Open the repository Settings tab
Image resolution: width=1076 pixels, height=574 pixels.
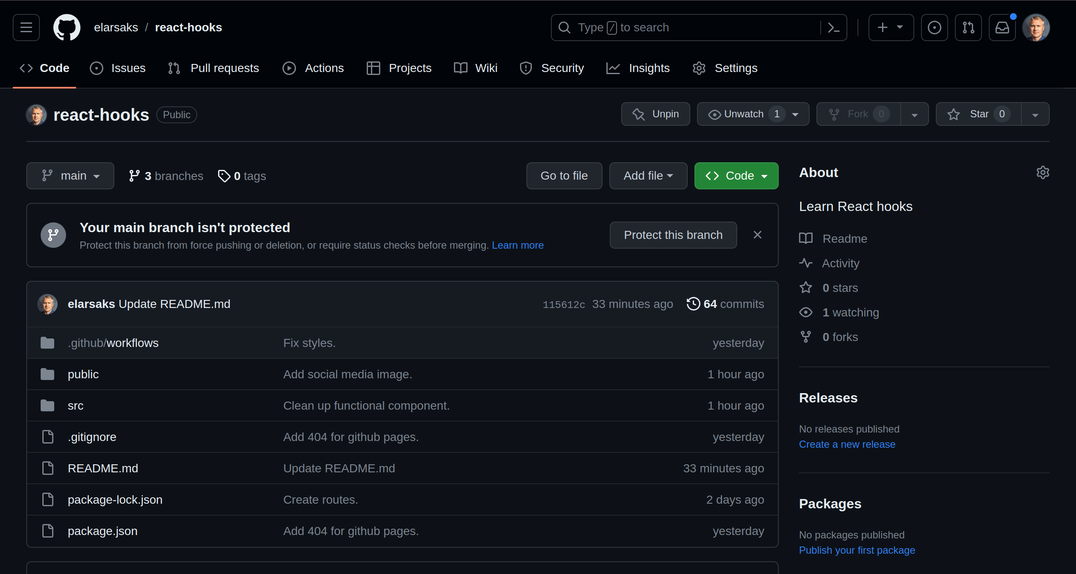tap(725, 68)
